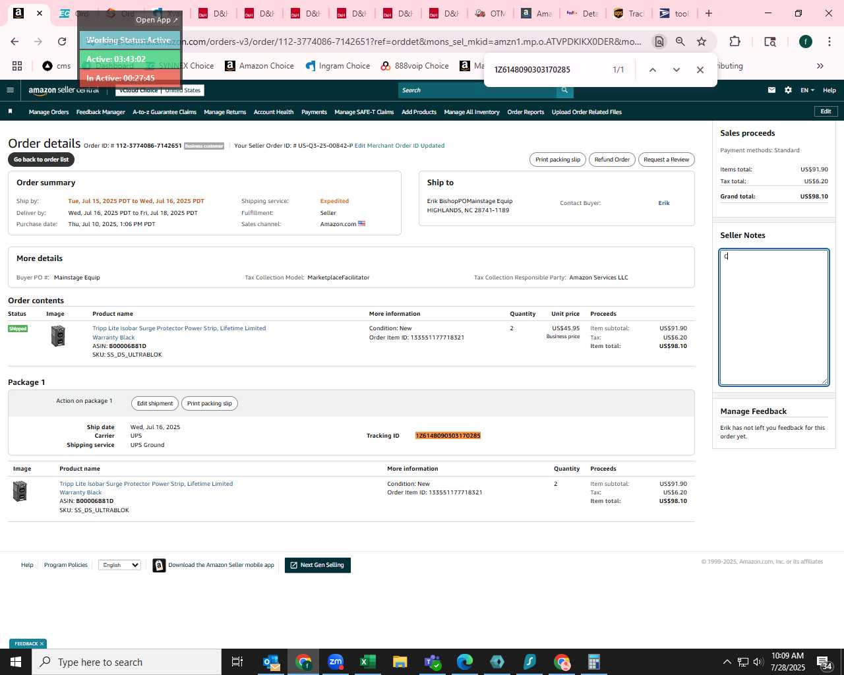Viewport: 844px width, 675px height.
Task: Open Manage All Inventory
Action: pyautogui.click(x=471, y=112)
